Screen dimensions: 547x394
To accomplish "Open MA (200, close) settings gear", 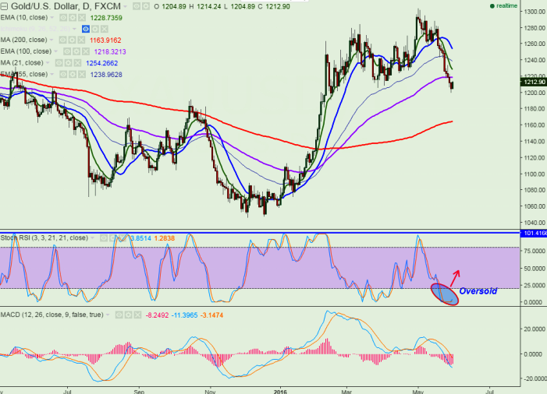I will click(72, 40).
